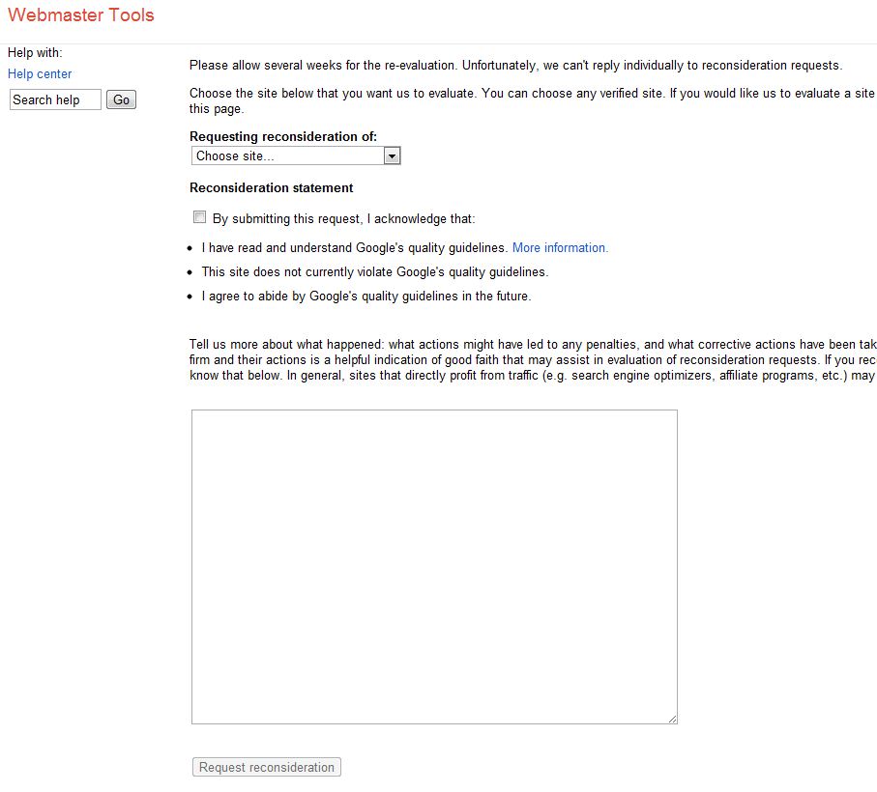
Task: Click the "I agree to abide" bullet text
Action: (365, 296)
